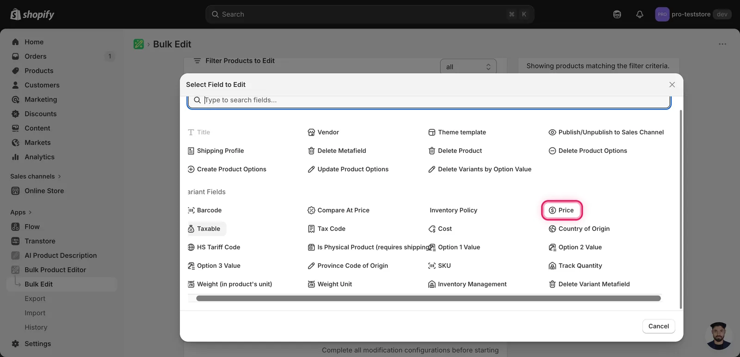The image size is (740, 357).
Task: Click the dialog's vertical scrollbar
Action: coord(681,209)
